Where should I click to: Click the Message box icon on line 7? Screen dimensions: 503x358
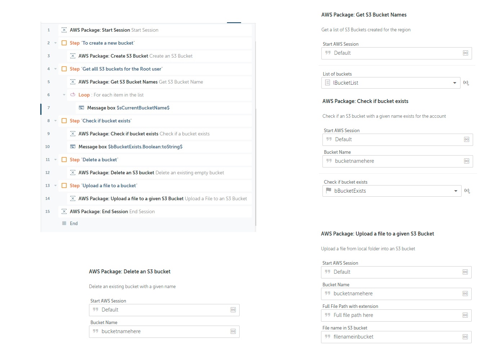click(x=81, y=108)
